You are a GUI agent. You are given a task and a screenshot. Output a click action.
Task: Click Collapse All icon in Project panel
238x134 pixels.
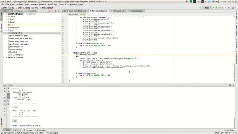[52, 11]
